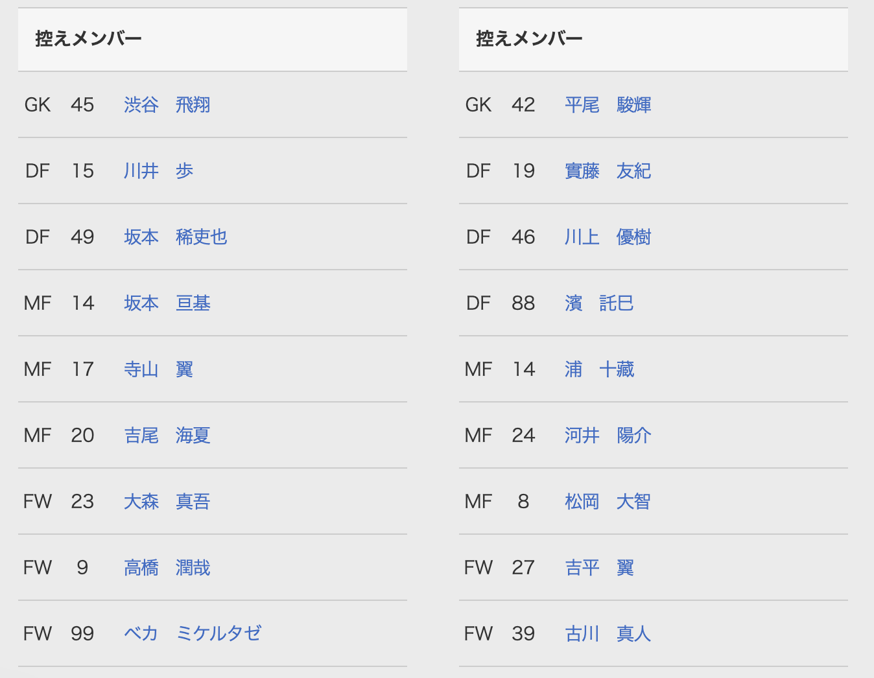This screenshot has width=874, height=678.
Task: Click the 高橋 潤哉 player link
Action: 167,567
